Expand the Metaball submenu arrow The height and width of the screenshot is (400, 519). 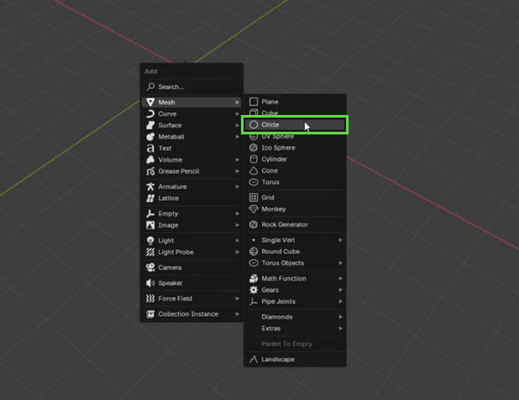tap(237, 137)
